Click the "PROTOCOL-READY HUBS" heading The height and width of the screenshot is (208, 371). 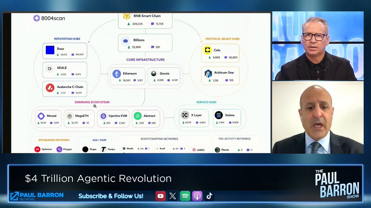[223, 39]
